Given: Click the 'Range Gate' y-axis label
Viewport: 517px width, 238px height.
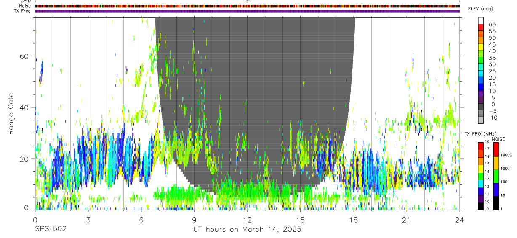Looking at the screenshot, I should click(x=11, y=114).
